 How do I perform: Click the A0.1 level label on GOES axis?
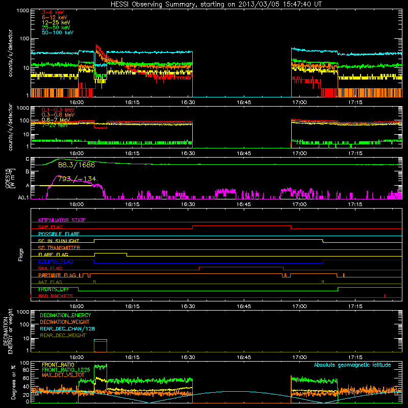pos(23,197)
